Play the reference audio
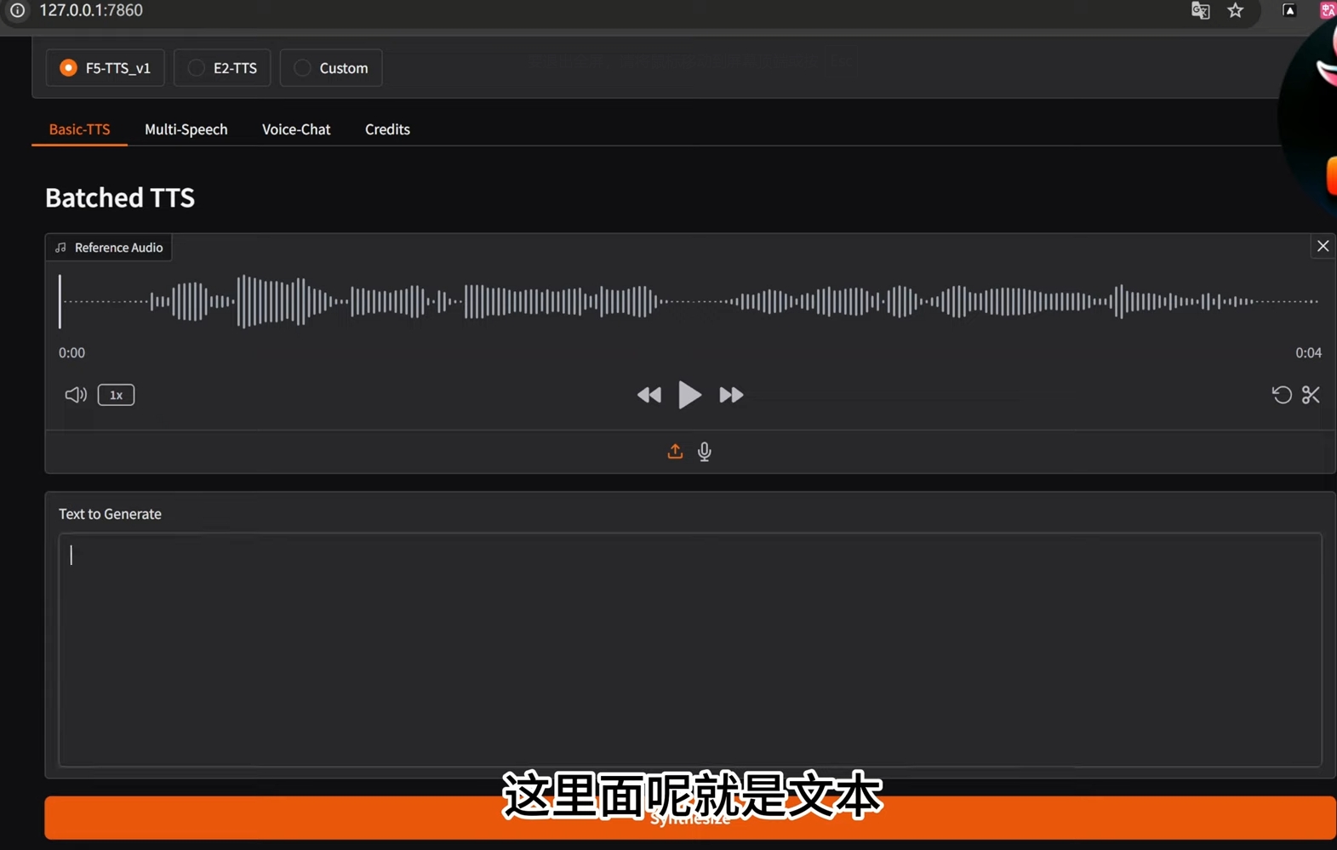 [689, 395]
